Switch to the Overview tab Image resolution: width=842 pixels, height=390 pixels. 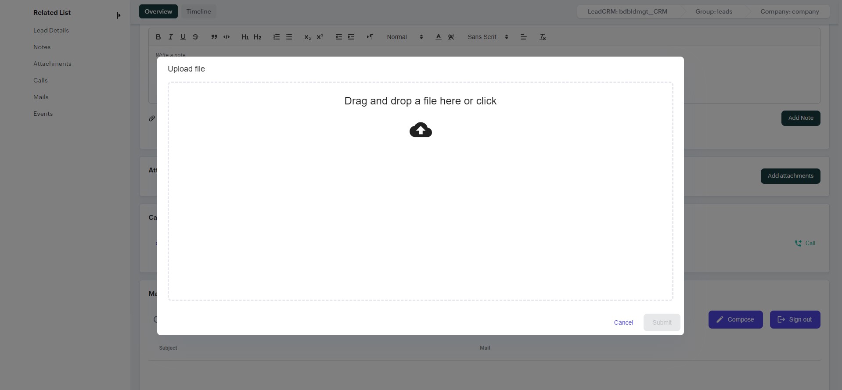(158, 11)
